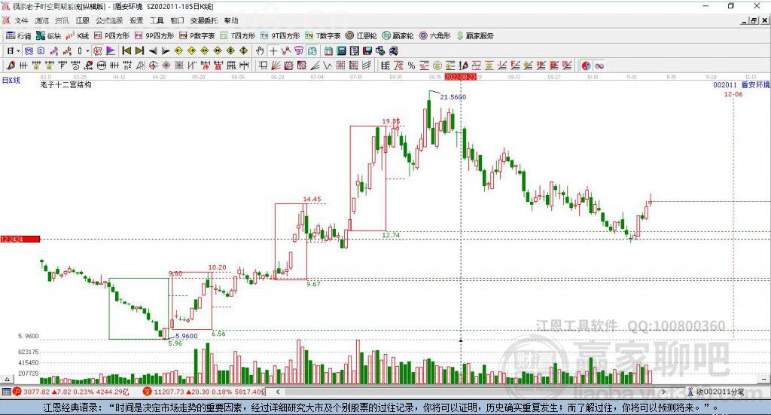Open the 交易委托 menu
771x415 pixels.
[x=204, y=20]
